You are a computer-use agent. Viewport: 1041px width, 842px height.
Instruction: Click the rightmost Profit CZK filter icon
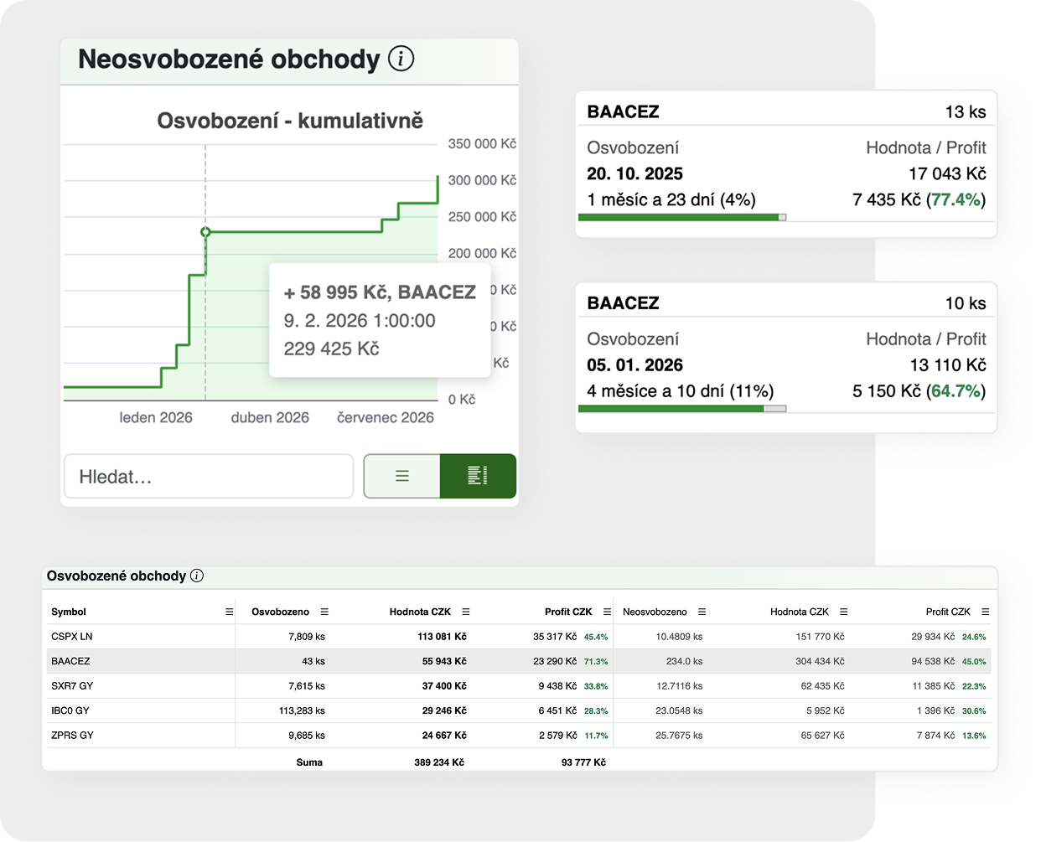pos(983,612)
